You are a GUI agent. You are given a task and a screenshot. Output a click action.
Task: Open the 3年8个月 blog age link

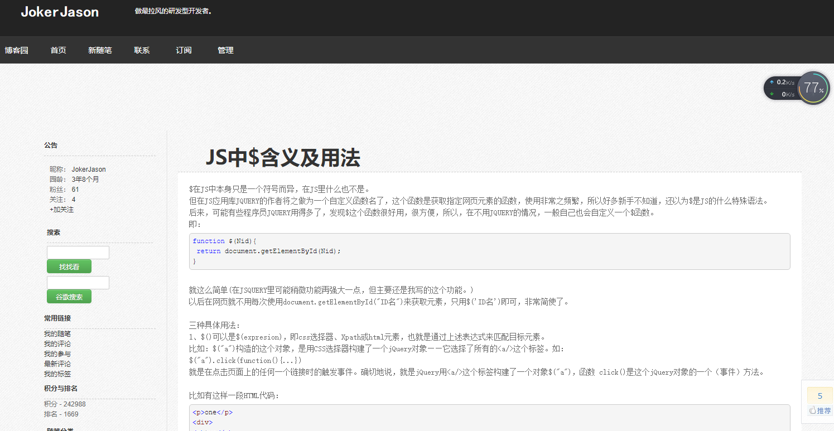pyautogui.click(x=85, y=180)
